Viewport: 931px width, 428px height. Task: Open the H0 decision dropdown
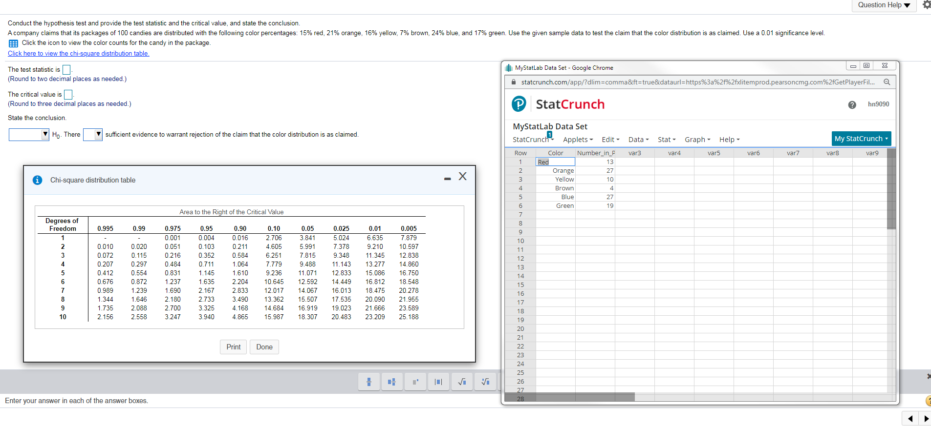(29, 134)
